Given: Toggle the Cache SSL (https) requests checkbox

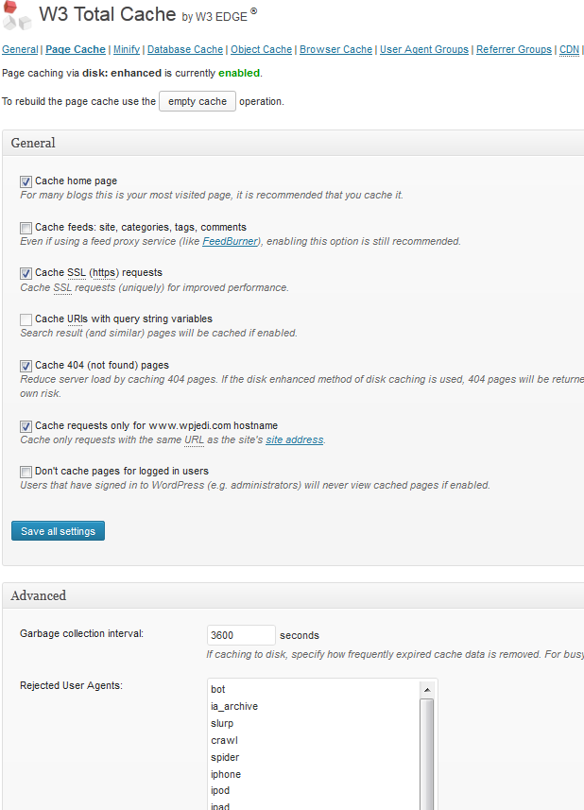Looking at the screenshot, I should point(26,273).
